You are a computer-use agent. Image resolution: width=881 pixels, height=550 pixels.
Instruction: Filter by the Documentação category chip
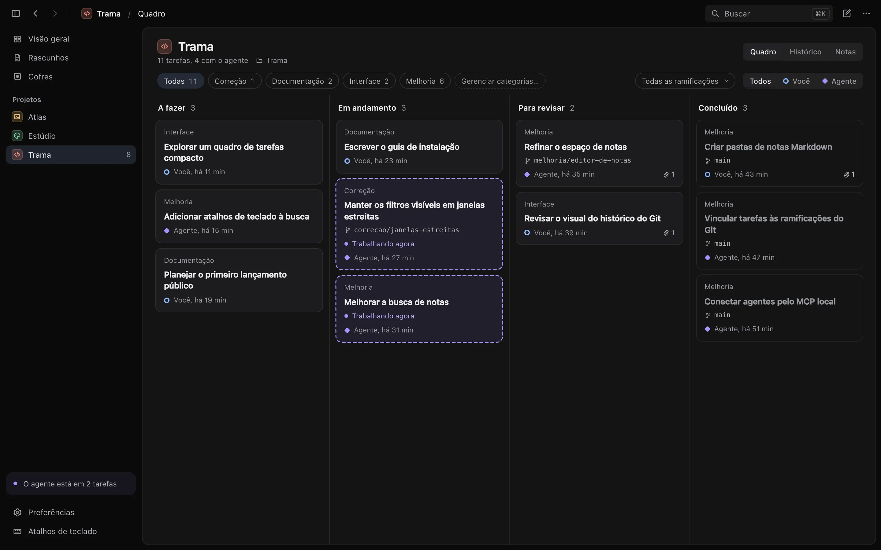pos(302,81)
